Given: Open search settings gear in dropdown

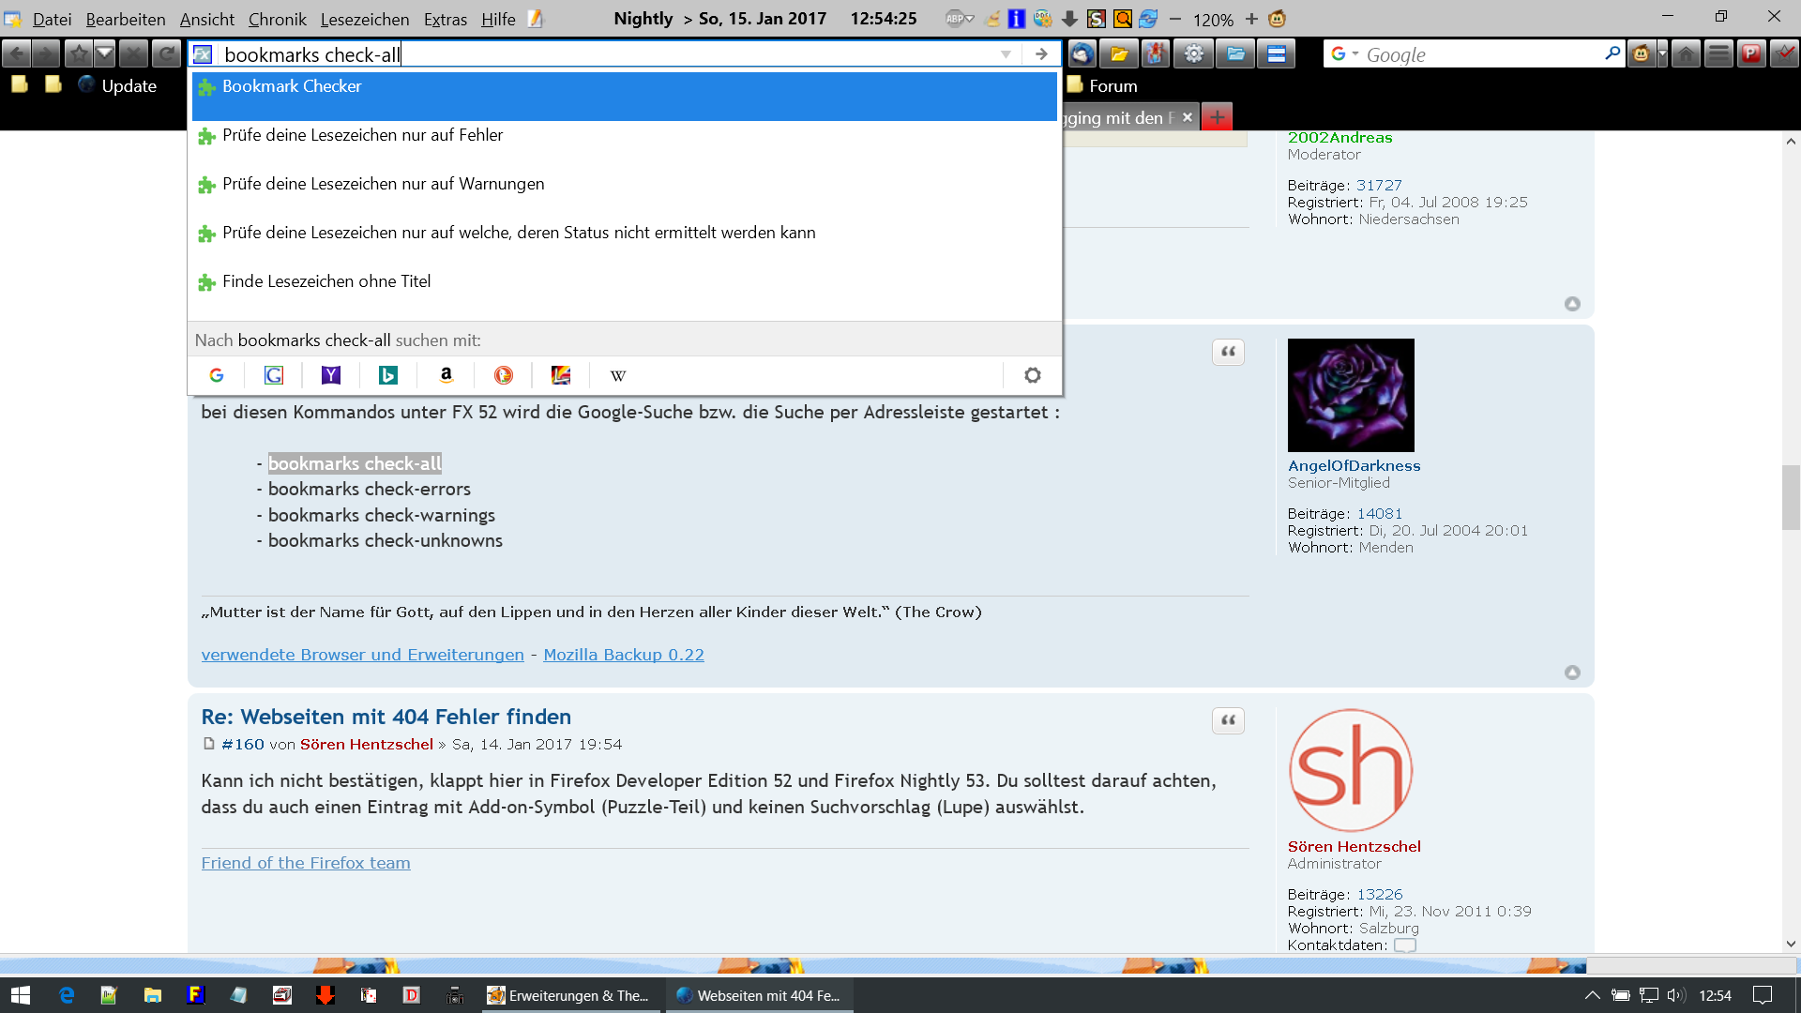Looking at the screenshot, I should [x=1033, y=375].
